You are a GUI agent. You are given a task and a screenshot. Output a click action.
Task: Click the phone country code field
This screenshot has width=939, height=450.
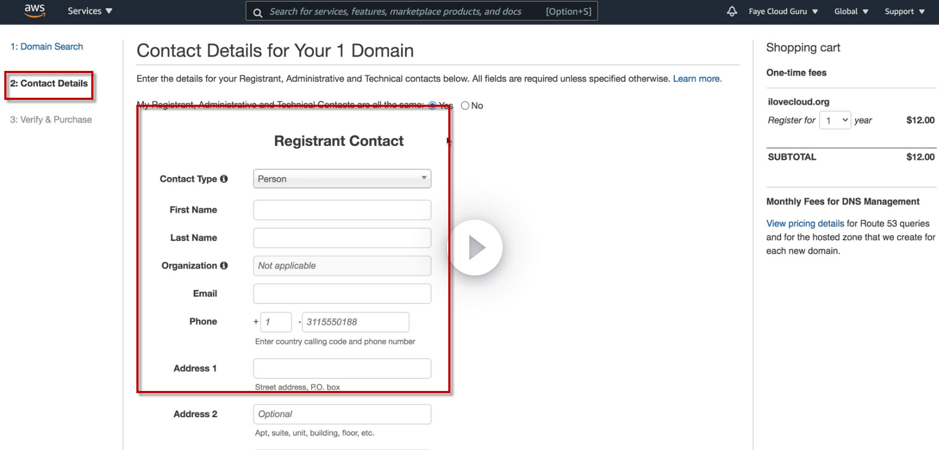276,322
